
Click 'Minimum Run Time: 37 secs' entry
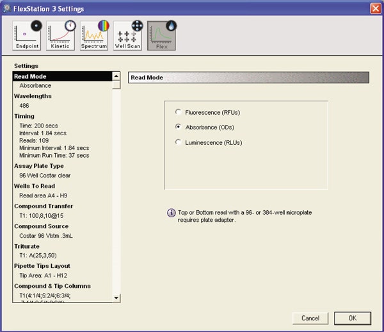tap(54, 156)
